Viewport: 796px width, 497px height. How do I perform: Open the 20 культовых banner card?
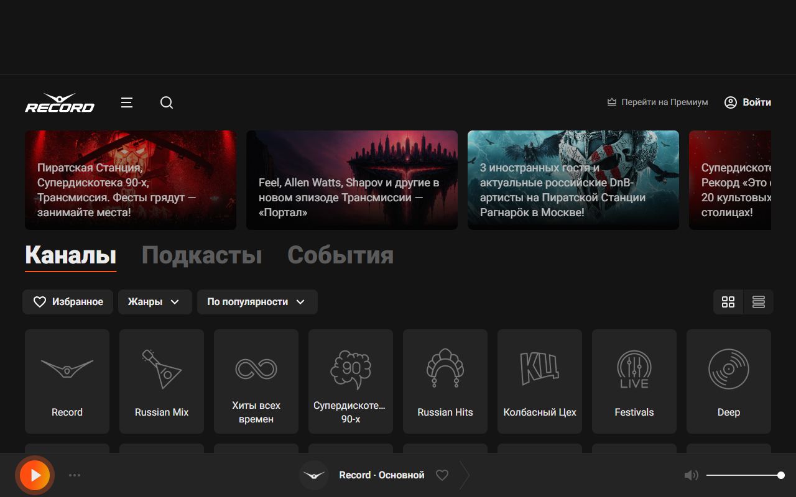(x=730, y=180)
